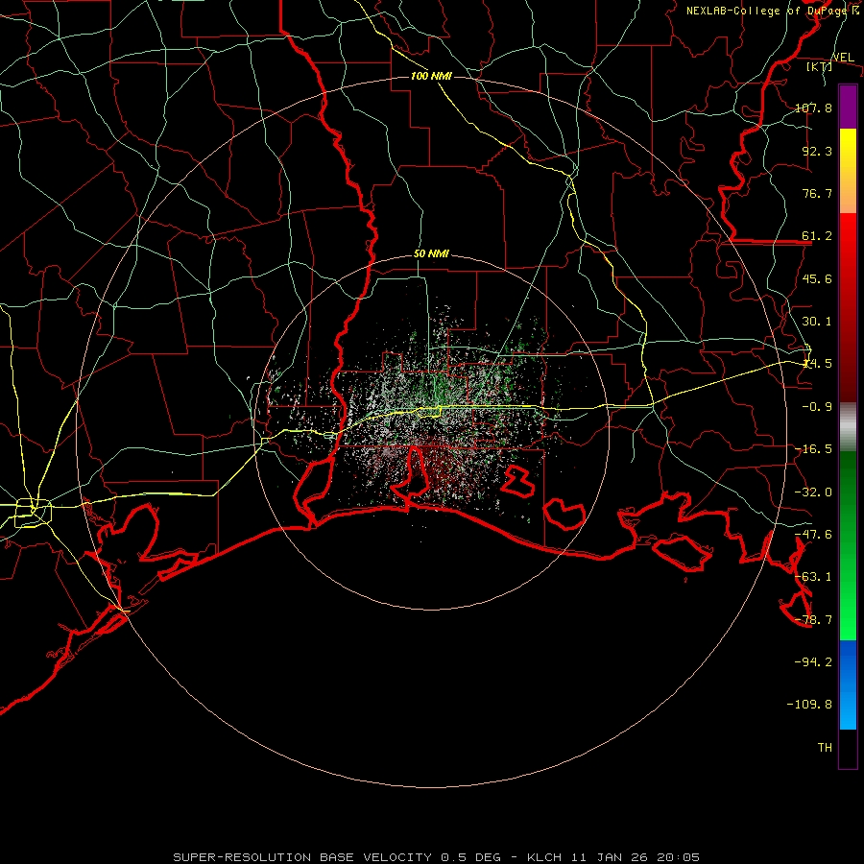
Task: Click the -78.7 legend value
Action: pyautogui.click(x=813, y=620)
